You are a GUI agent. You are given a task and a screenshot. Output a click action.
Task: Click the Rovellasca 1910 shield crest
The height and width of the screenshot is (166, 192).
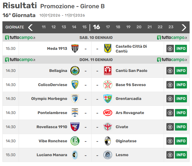75,127
